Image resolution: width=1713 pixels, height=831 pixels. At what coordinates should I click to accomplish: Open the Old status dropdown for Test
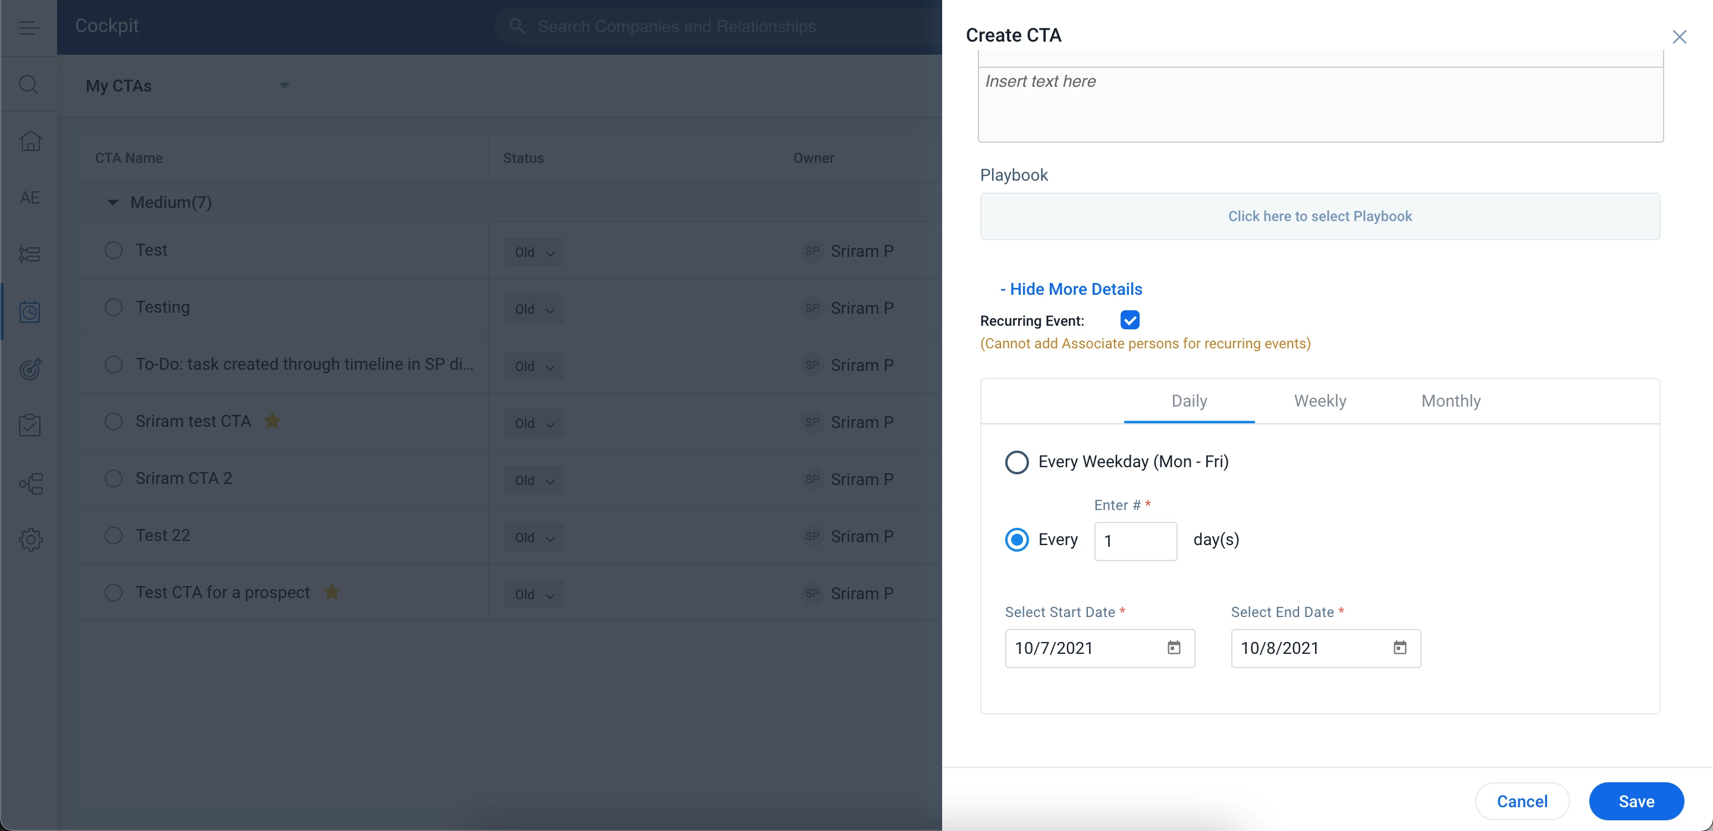(x=534, y=252)
